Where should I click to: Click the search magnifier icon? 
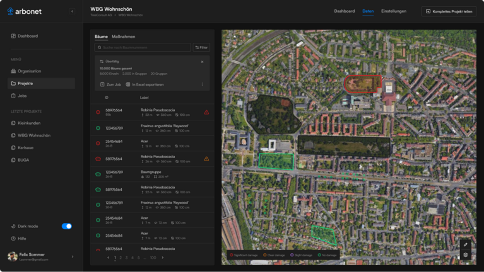pyautogui.click(x=100, y=47)
